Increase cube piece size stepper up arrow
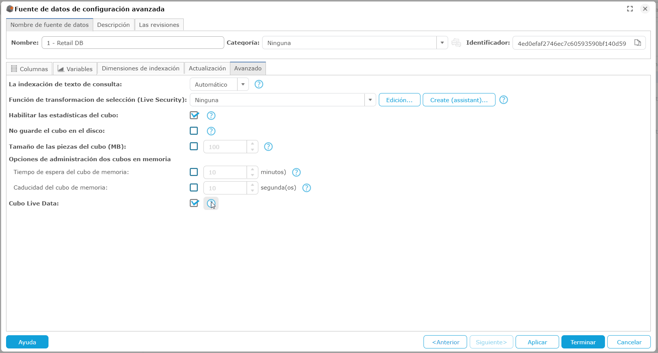Image resolution: width=658 pixels, height=353 pixels. [253, 144]
